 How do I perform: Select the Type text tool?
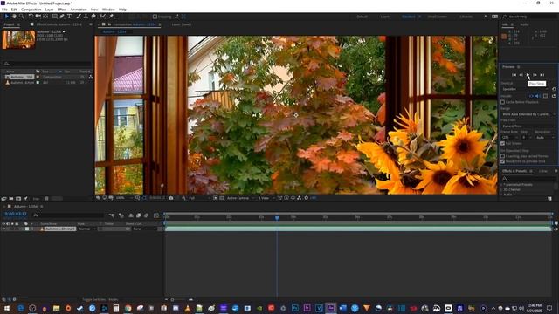point(70,17)
